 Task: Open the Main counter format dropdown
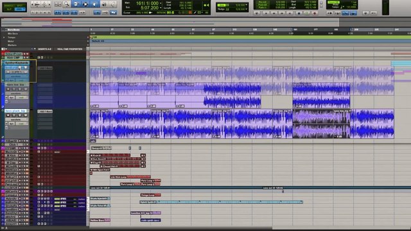[x=161, y=3]
